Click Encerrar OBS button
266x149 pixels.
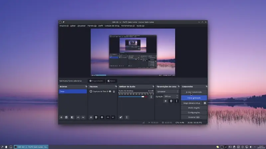(194, 117)
